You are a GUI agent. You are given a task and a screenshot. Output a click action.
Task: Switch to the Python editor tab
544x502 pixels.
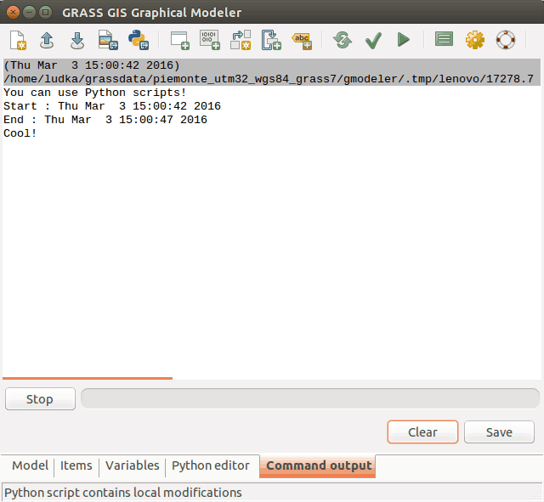[x=211, y=465]
